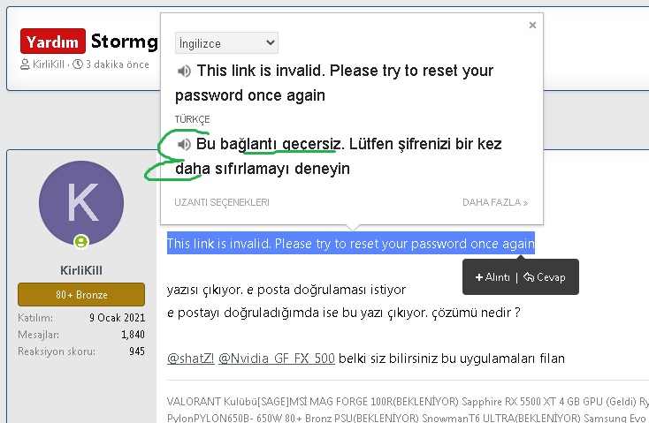Click the red Yardım prefix tag
Image resolution: width=649 pixels, height=423 pixels.
[x=53, y=42]
